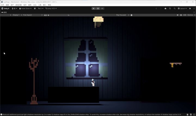The height and width of the screenshot is (116, 196).
Task: Click the ceiling lamp in the game scene
Action: coord(98,22)
